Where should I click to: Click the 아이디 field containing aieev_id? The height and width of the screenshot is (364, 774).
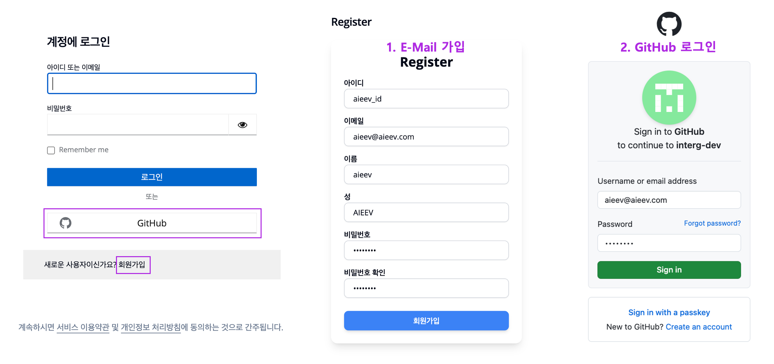tap(426, 99)
